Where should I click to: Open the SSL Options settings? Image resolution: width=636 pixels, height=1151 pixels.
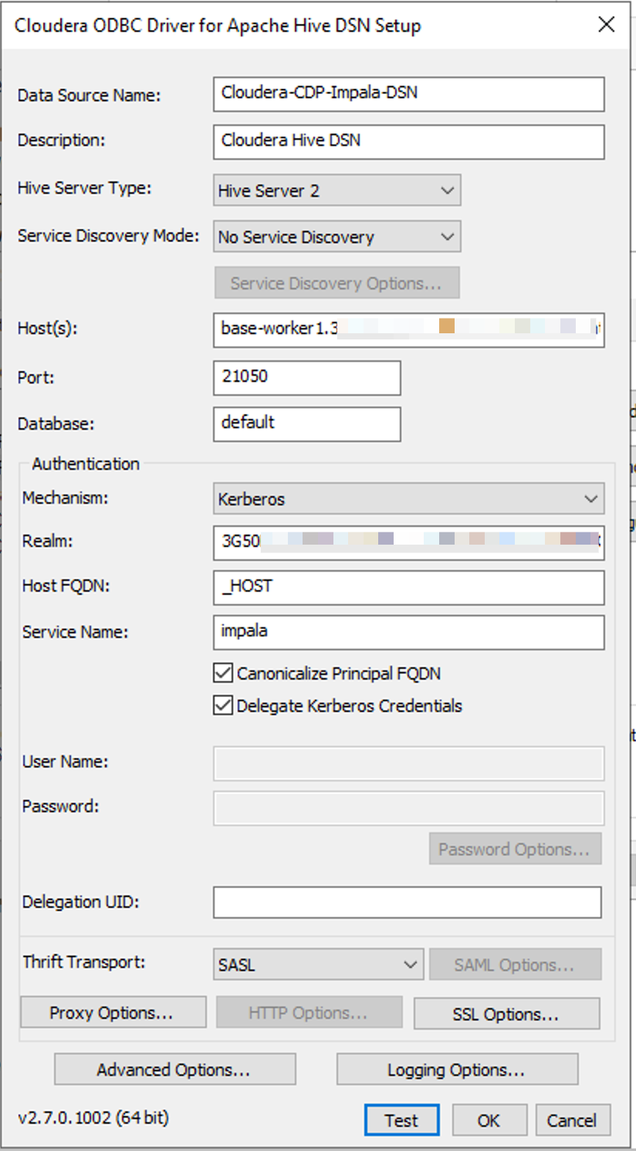pyautogui.click(x=506, y=1014)
